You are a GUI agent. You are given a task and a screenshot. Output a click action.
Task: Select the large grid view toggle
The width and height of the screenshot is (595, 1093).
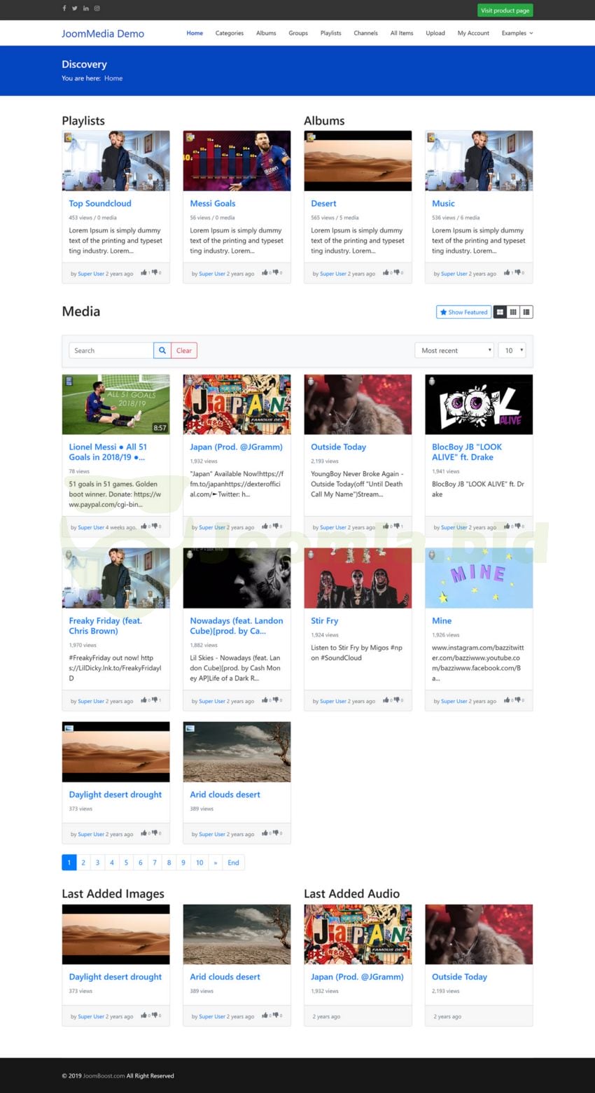coord(500,312)
